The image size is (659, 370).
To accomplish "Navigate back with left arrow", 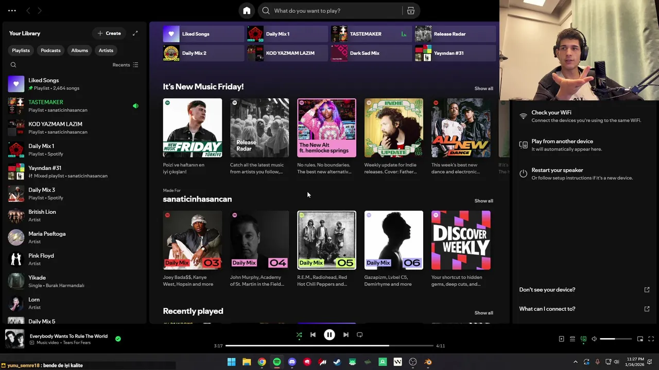I will [x=28, y=11].
